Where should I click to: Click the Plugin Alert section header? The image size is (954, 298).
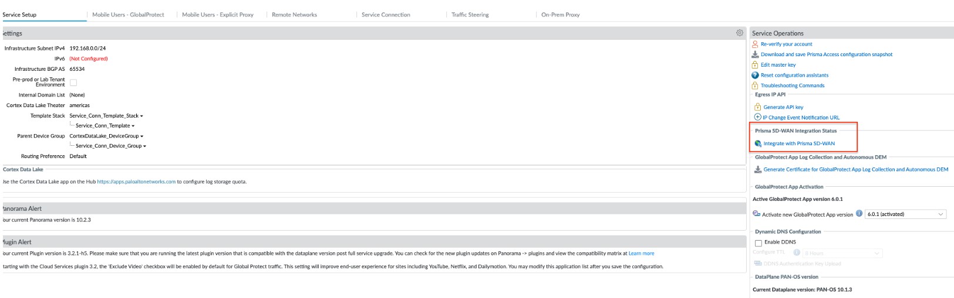(373, 242)
